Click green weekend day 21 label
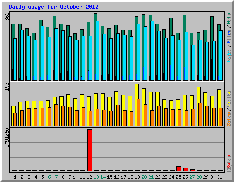Viewport: 234px width, 182px height. 151,177
